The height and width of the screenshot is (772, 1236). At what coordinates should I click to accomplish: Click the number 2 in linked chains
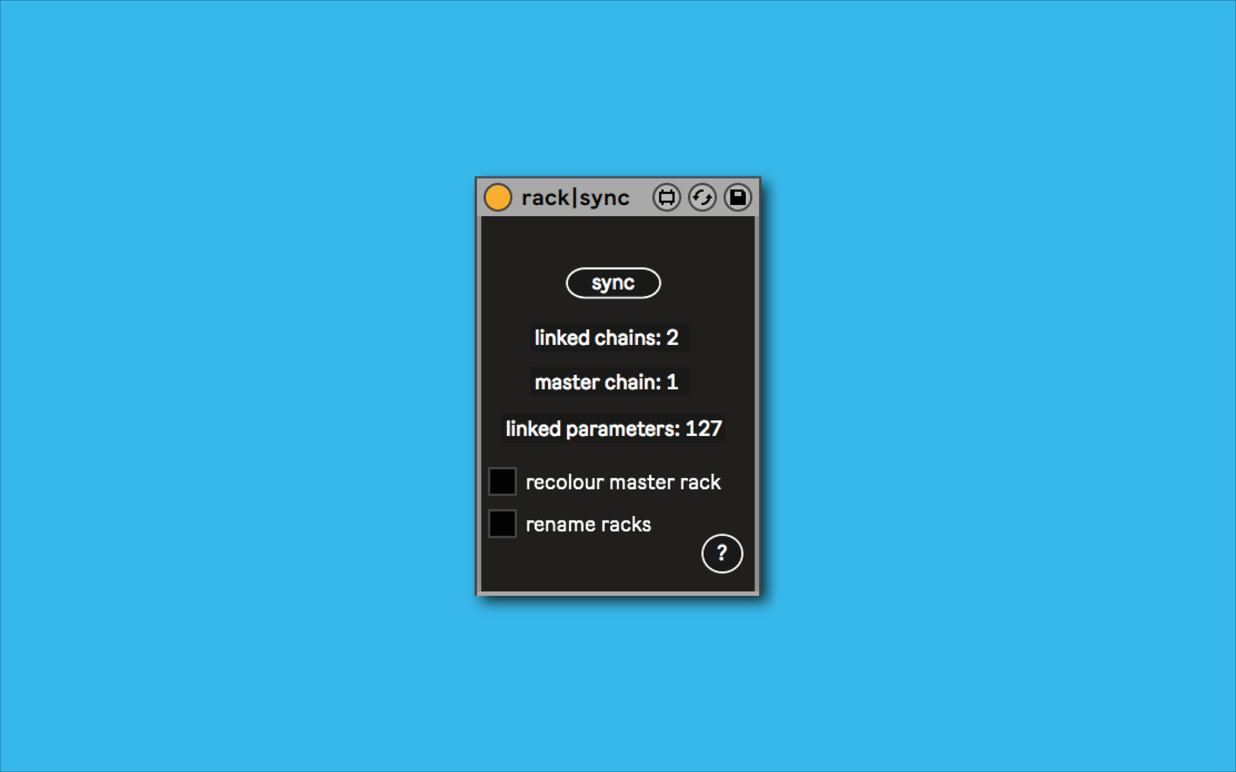coord(672,338)
